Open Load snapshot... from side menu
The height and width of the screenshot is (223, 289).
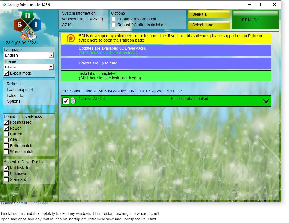point(21,90)
